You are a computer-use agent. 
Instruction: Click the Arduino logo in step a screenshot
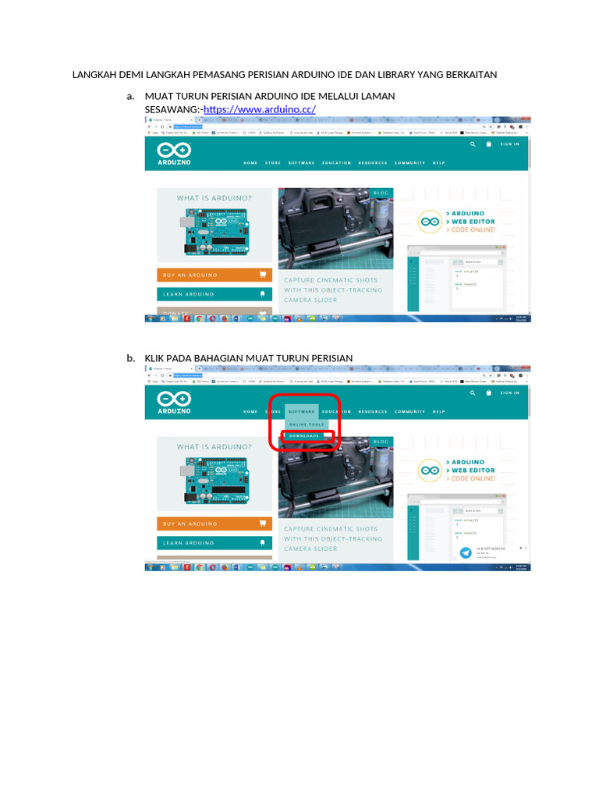coord(174,154)
